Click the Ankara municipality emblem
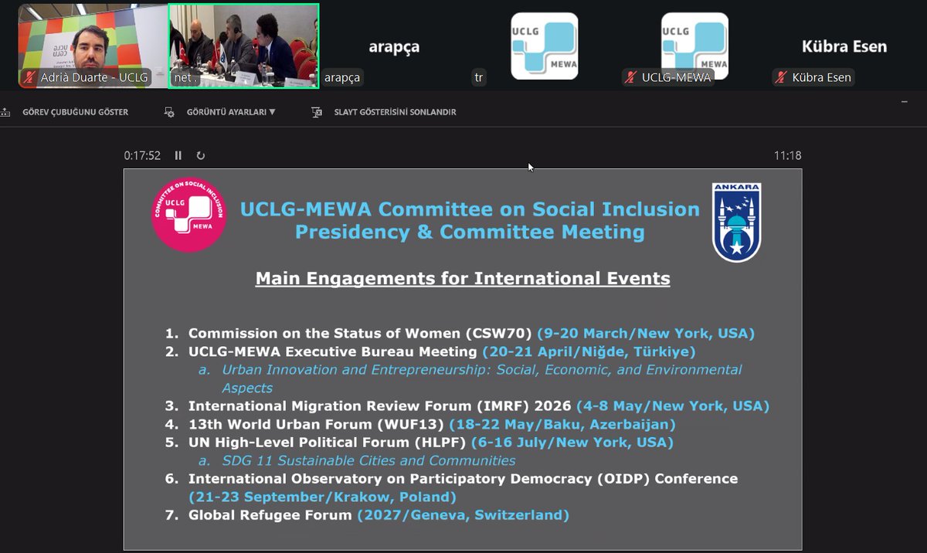 736,222
